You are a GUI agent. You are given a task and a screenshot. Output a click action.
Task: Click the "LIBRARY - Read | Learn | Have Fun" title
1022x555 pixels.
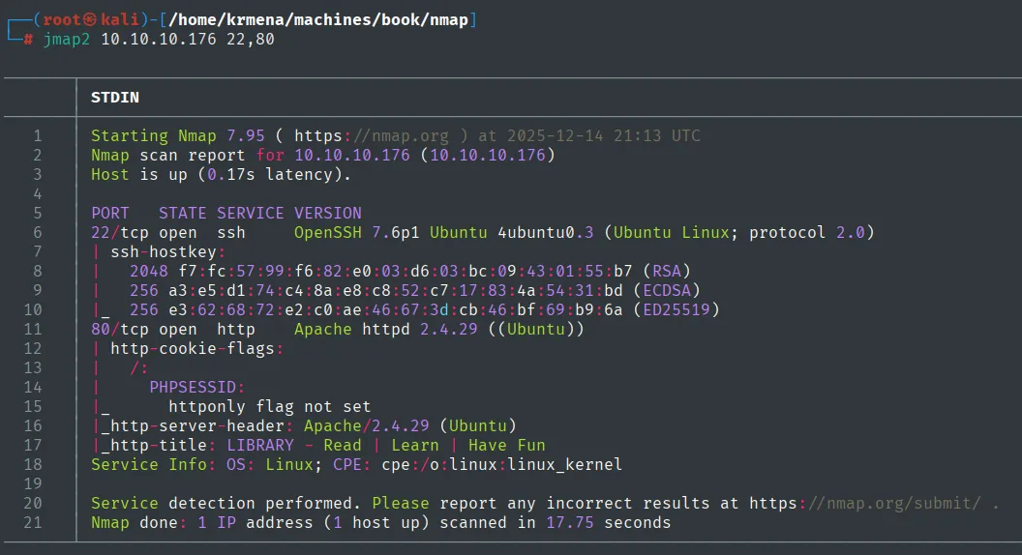pyautogui.click(x=386, y=445)
